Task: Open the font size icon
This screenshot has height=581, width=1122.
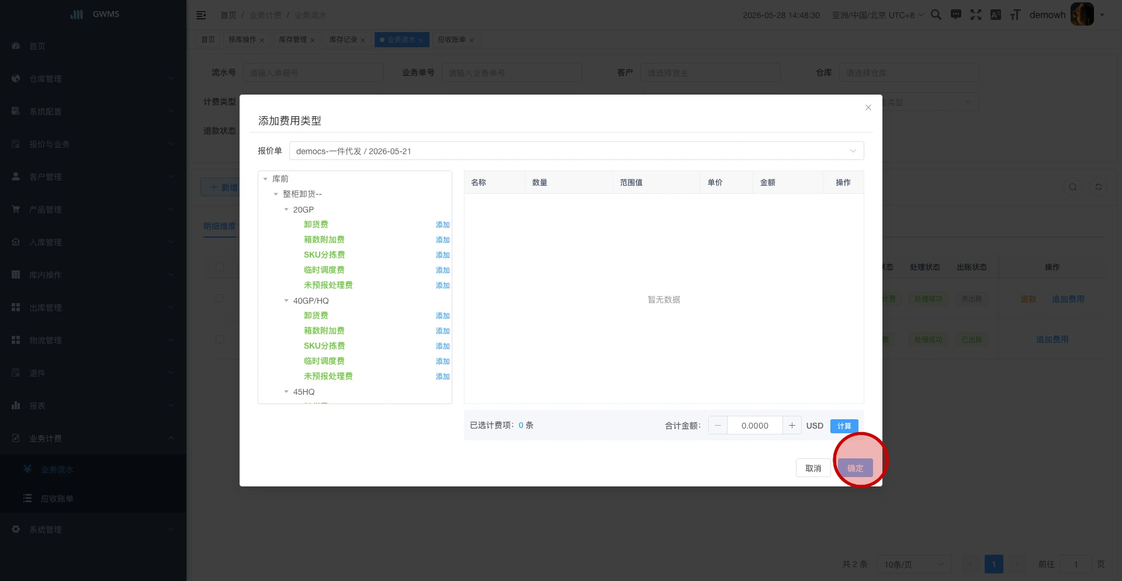Action: point(1016,15)
